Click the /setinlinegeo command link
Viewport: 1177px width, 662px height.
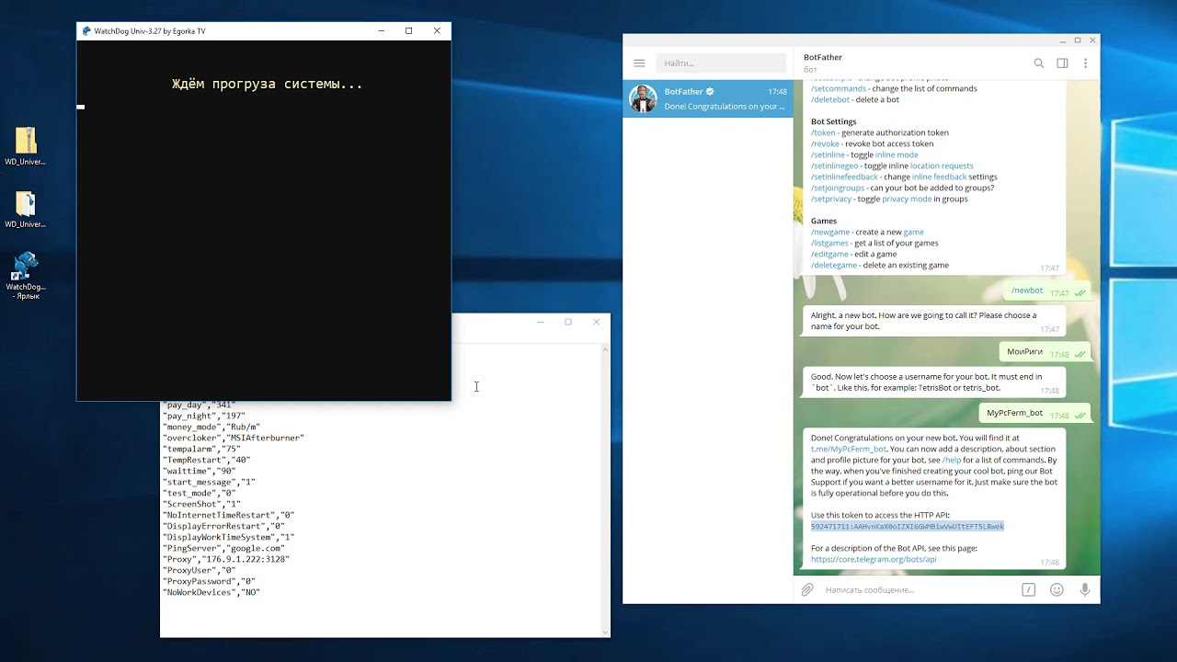[x=835, y=165]
